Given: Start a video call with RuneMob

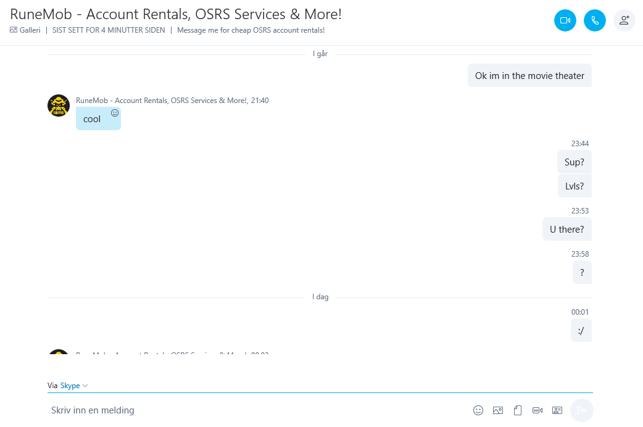Looking at the screenshot, I should pyautogui.click(x=565, y=20).
